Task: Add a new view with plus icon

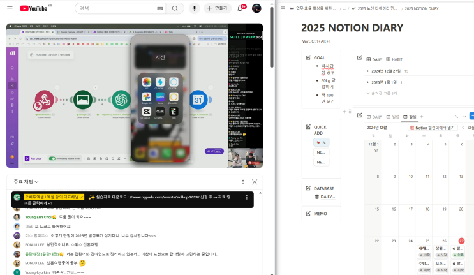Action: (422, 117)
